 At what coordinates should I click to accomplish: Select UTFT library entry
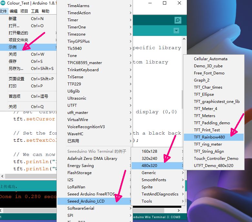click(x=95, y=105)
